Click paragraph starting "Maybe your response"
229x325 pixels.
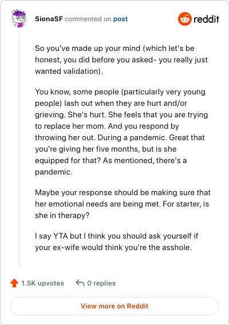tap(123, 204)
